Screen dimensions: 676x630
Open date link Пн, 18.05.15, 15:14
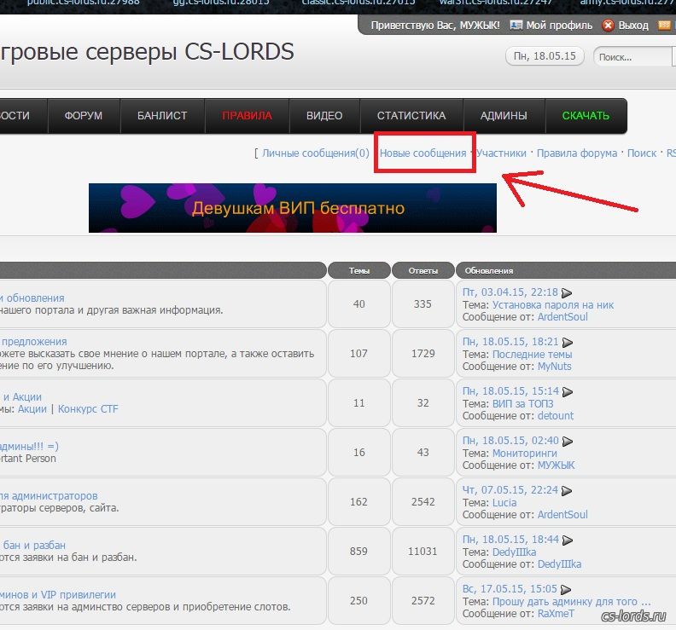click(510, 391)
